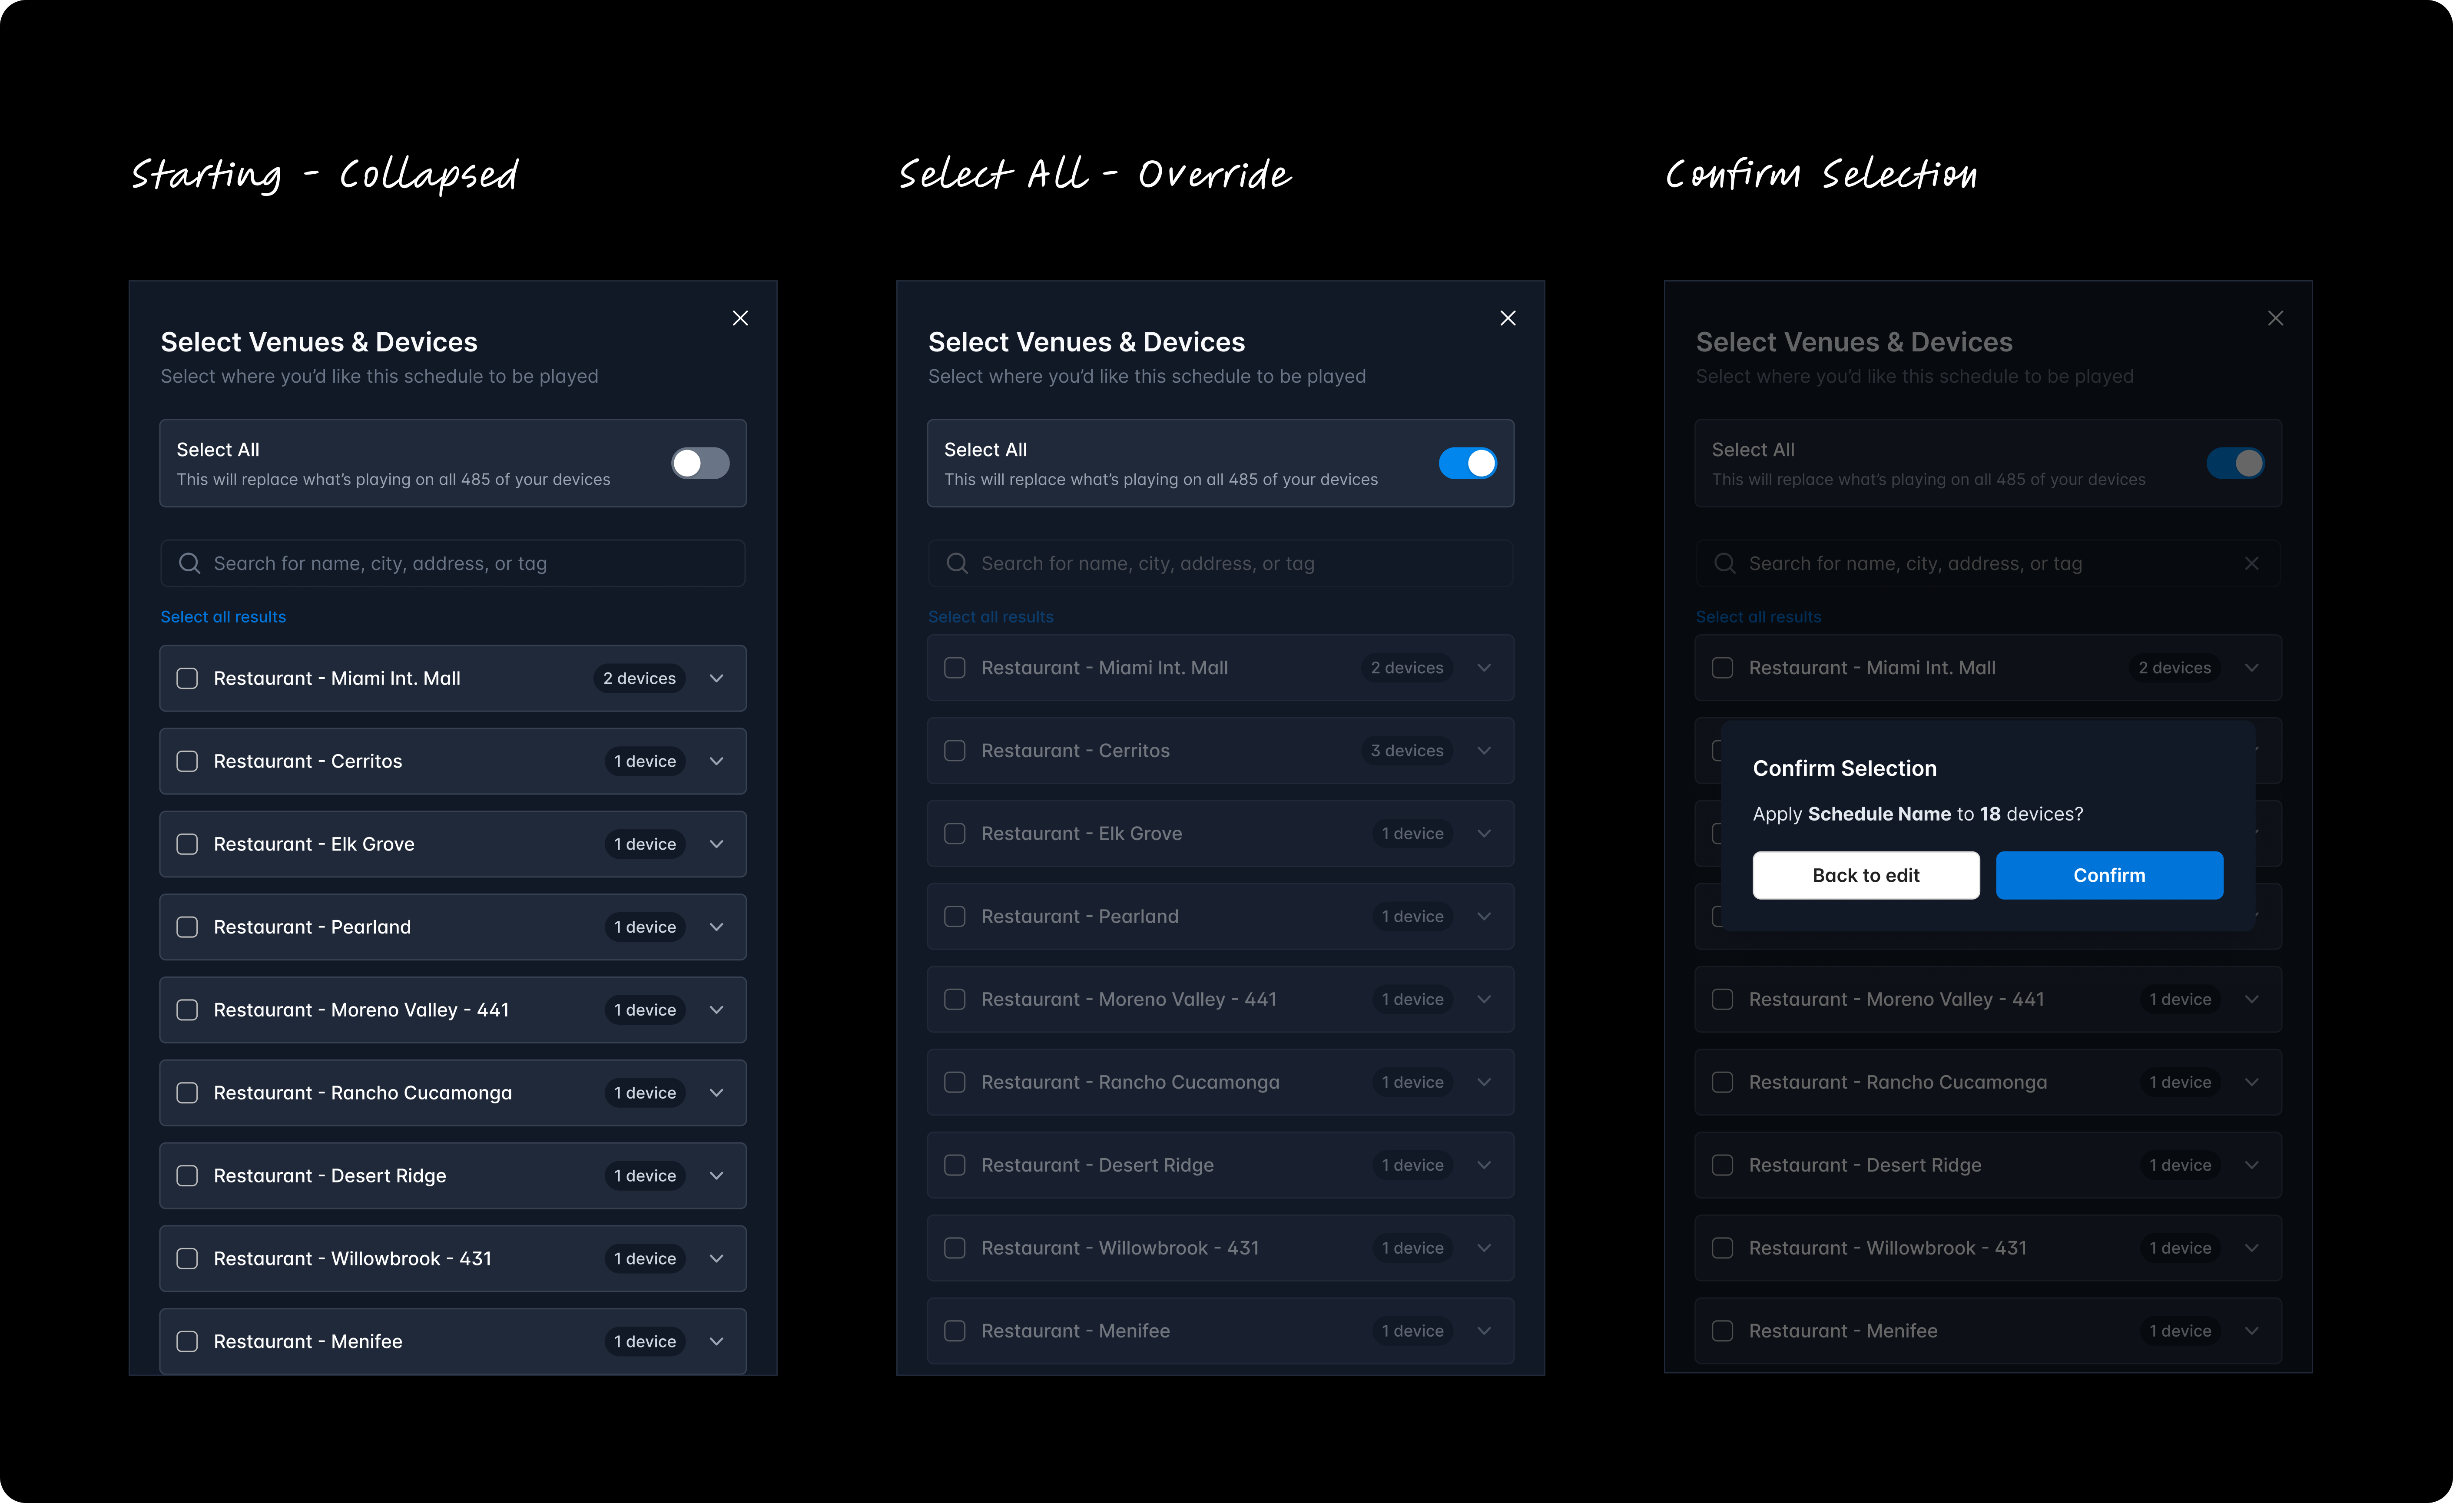
Task: Click search magnifier icon in Starting panel
Action: point(189,563)
